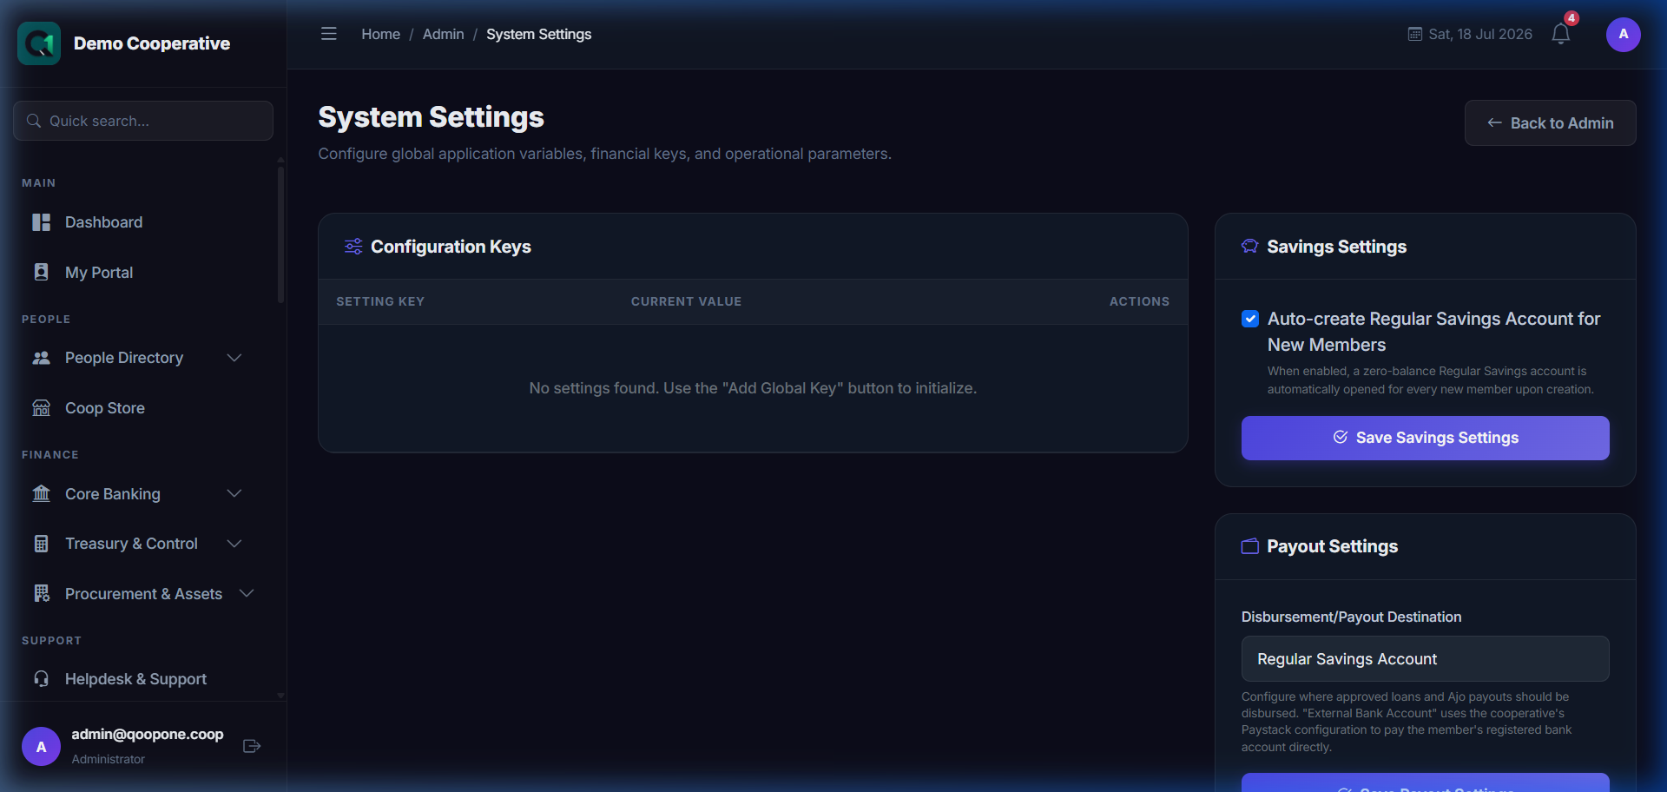The width and height of the screenshot is (1667, 792).
Task: Click the Savings Settings piggy bank icon
Action: tap(1249, 247)
